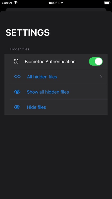Viewport: 112px width, 199px height.
Task: Tap the Face ID biometric icon
Action: pos(16,62)
